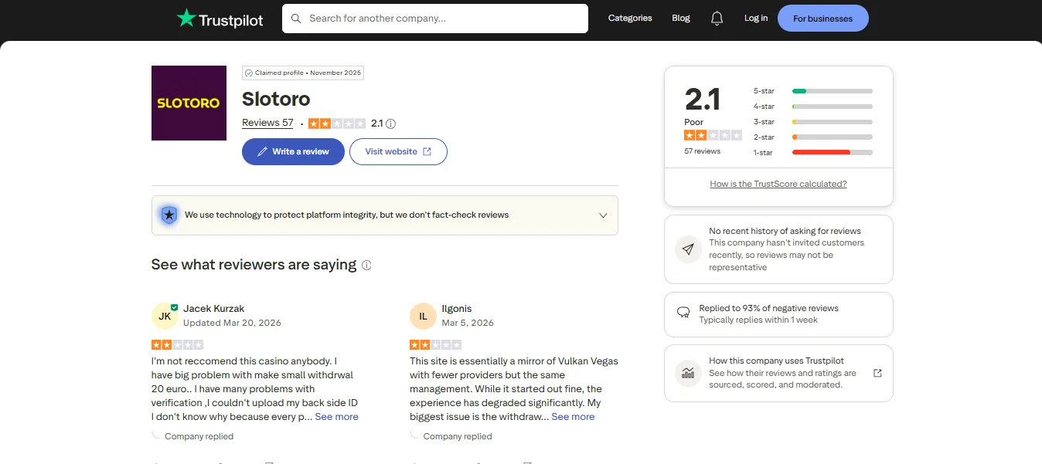Click the paper plane review invitation icon
This screenshot has height=464, width=1042.
point(688,249)
